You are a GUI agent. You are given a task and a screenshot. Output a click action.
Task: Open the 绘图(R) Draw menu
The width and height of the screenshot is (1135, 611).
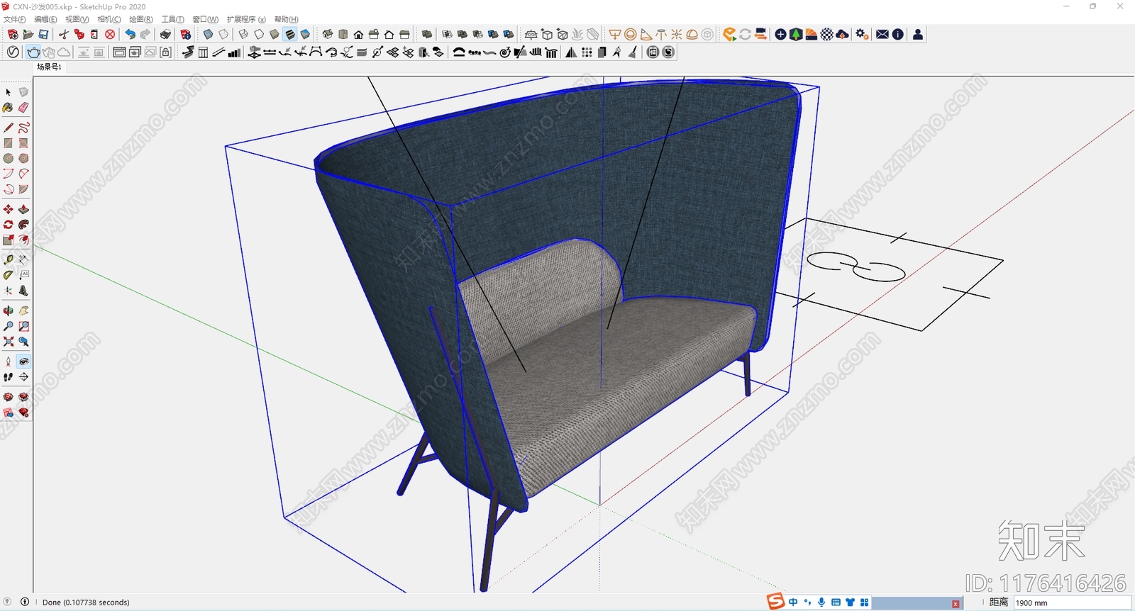[x=140, y=19]
